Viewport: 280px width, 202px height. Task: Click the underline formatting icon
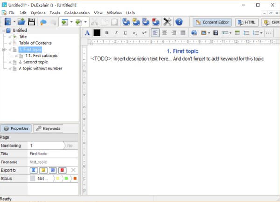tap(125, 33)
